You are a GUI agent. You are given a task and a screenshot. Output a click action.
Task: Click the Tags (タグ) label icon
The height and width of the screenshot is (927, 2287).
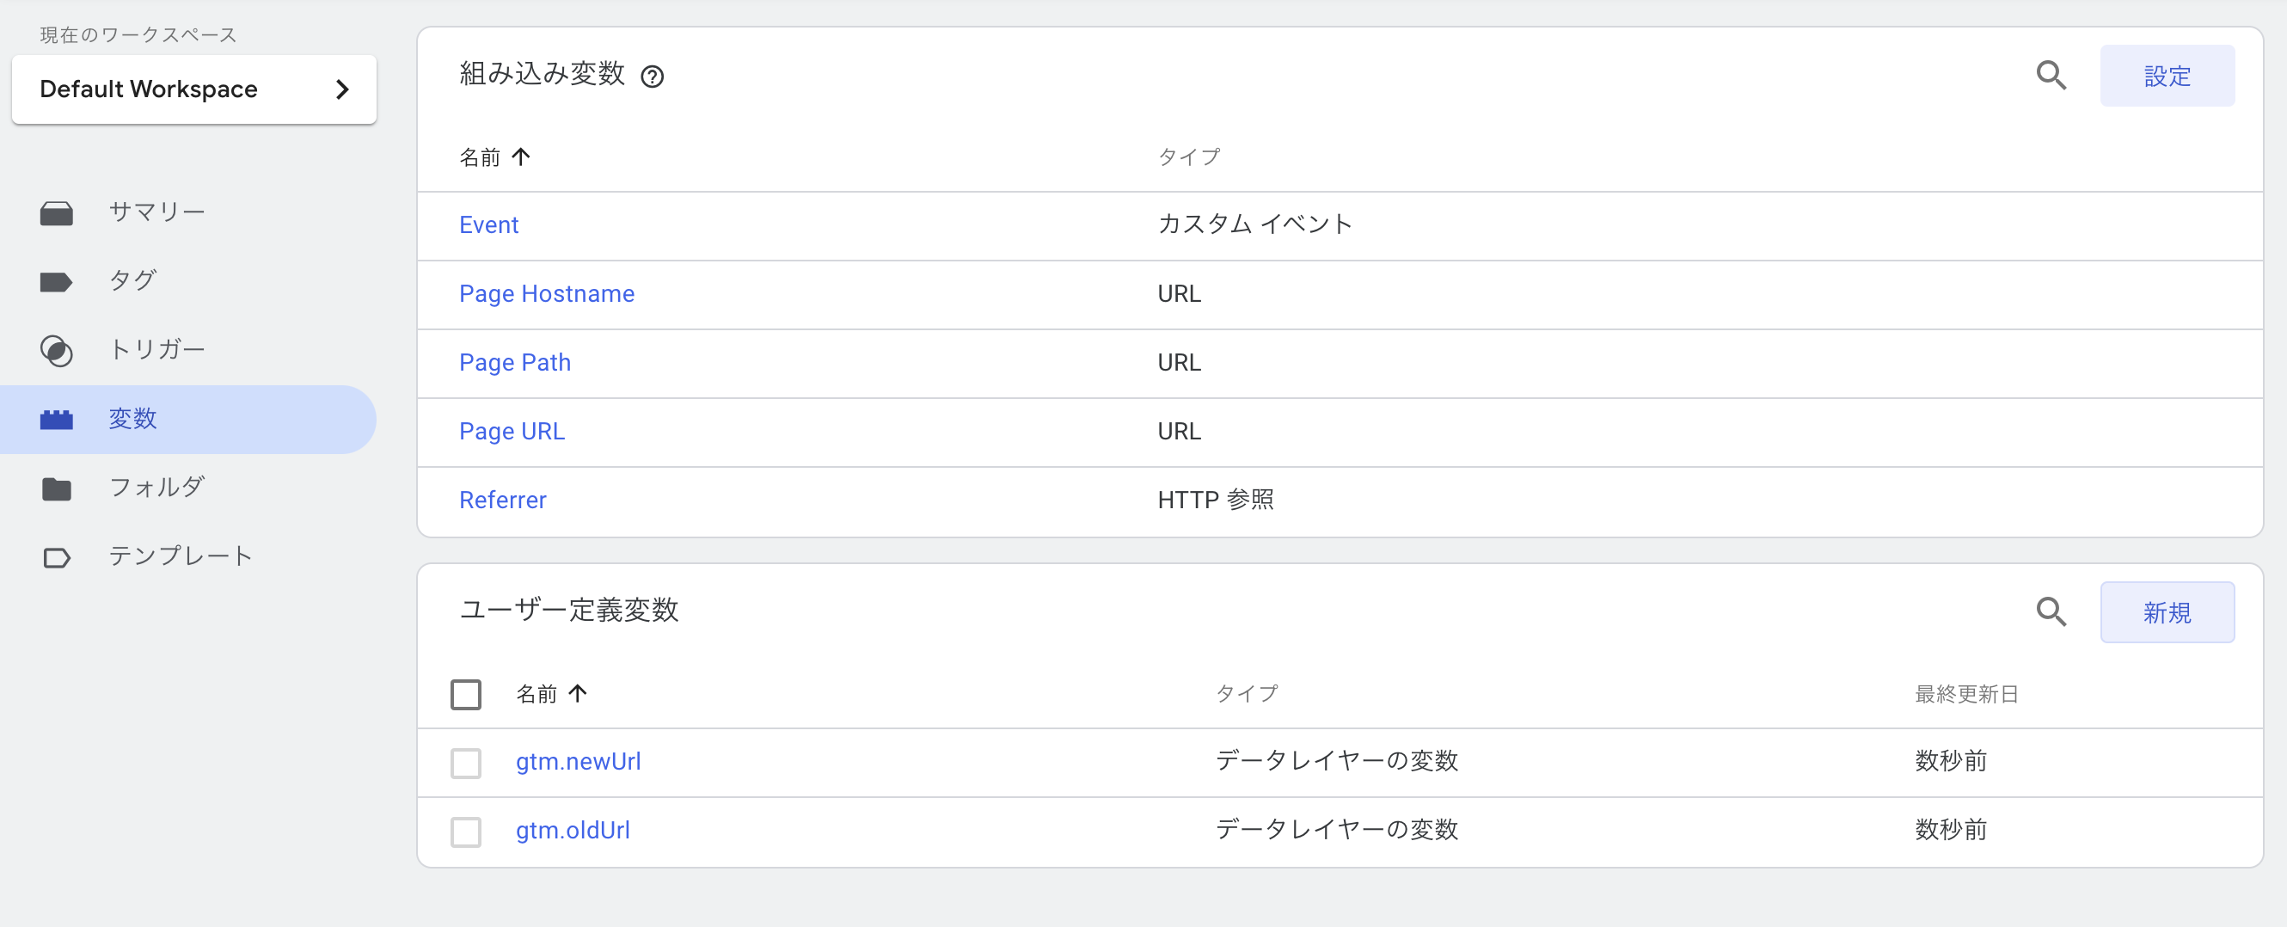[x=56, y=282]
